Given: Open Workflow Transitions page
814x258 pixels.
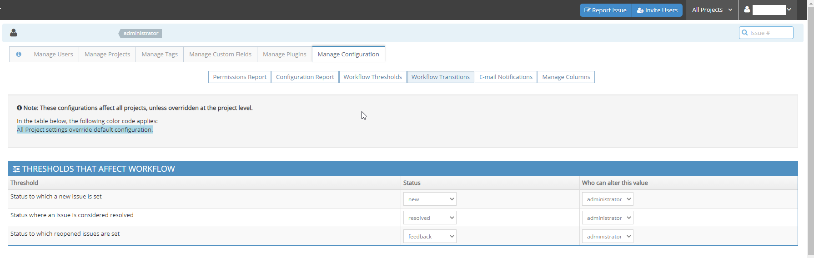Looking at the screenshot, I should tap(440, 77).
